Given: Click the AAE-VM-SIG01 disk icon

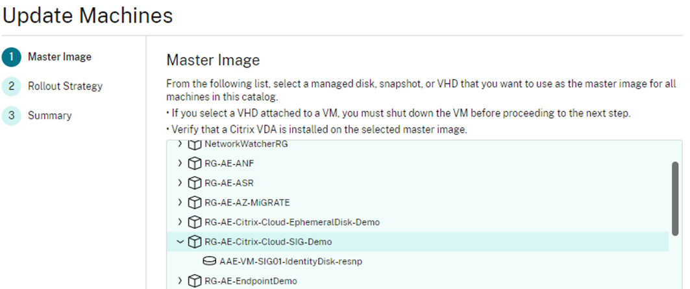Looking at the screenshot, I should coord(210,261).
